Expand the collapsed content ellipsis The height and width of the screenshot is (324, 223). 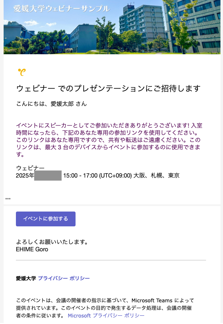8,199
